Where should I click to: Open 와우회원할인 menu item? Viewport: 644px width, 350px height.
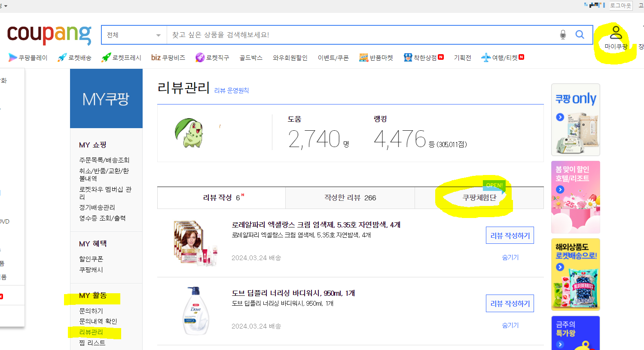[290, 58]
